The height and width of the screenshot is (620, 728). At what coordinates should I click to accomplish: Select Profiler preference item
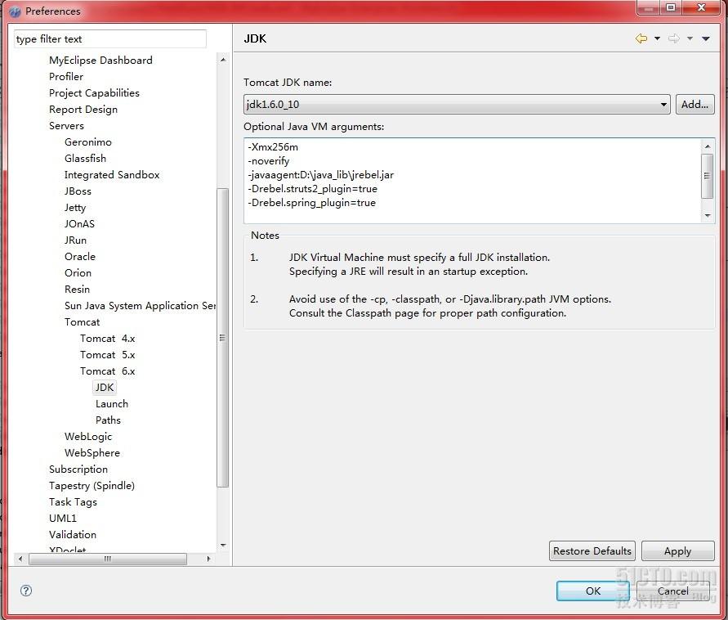(66, 77)
